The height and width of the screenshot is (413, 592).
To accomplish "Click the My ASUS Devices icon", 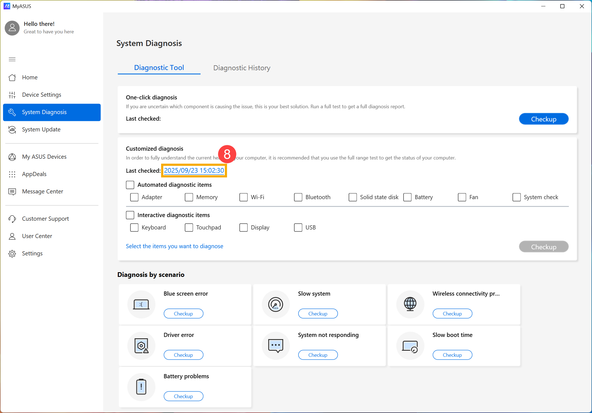I will pyautogui.click(x=12, y=157).
